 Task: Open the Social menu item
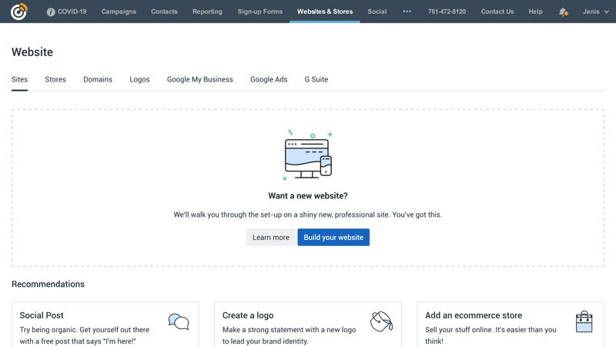coord(377,12)
